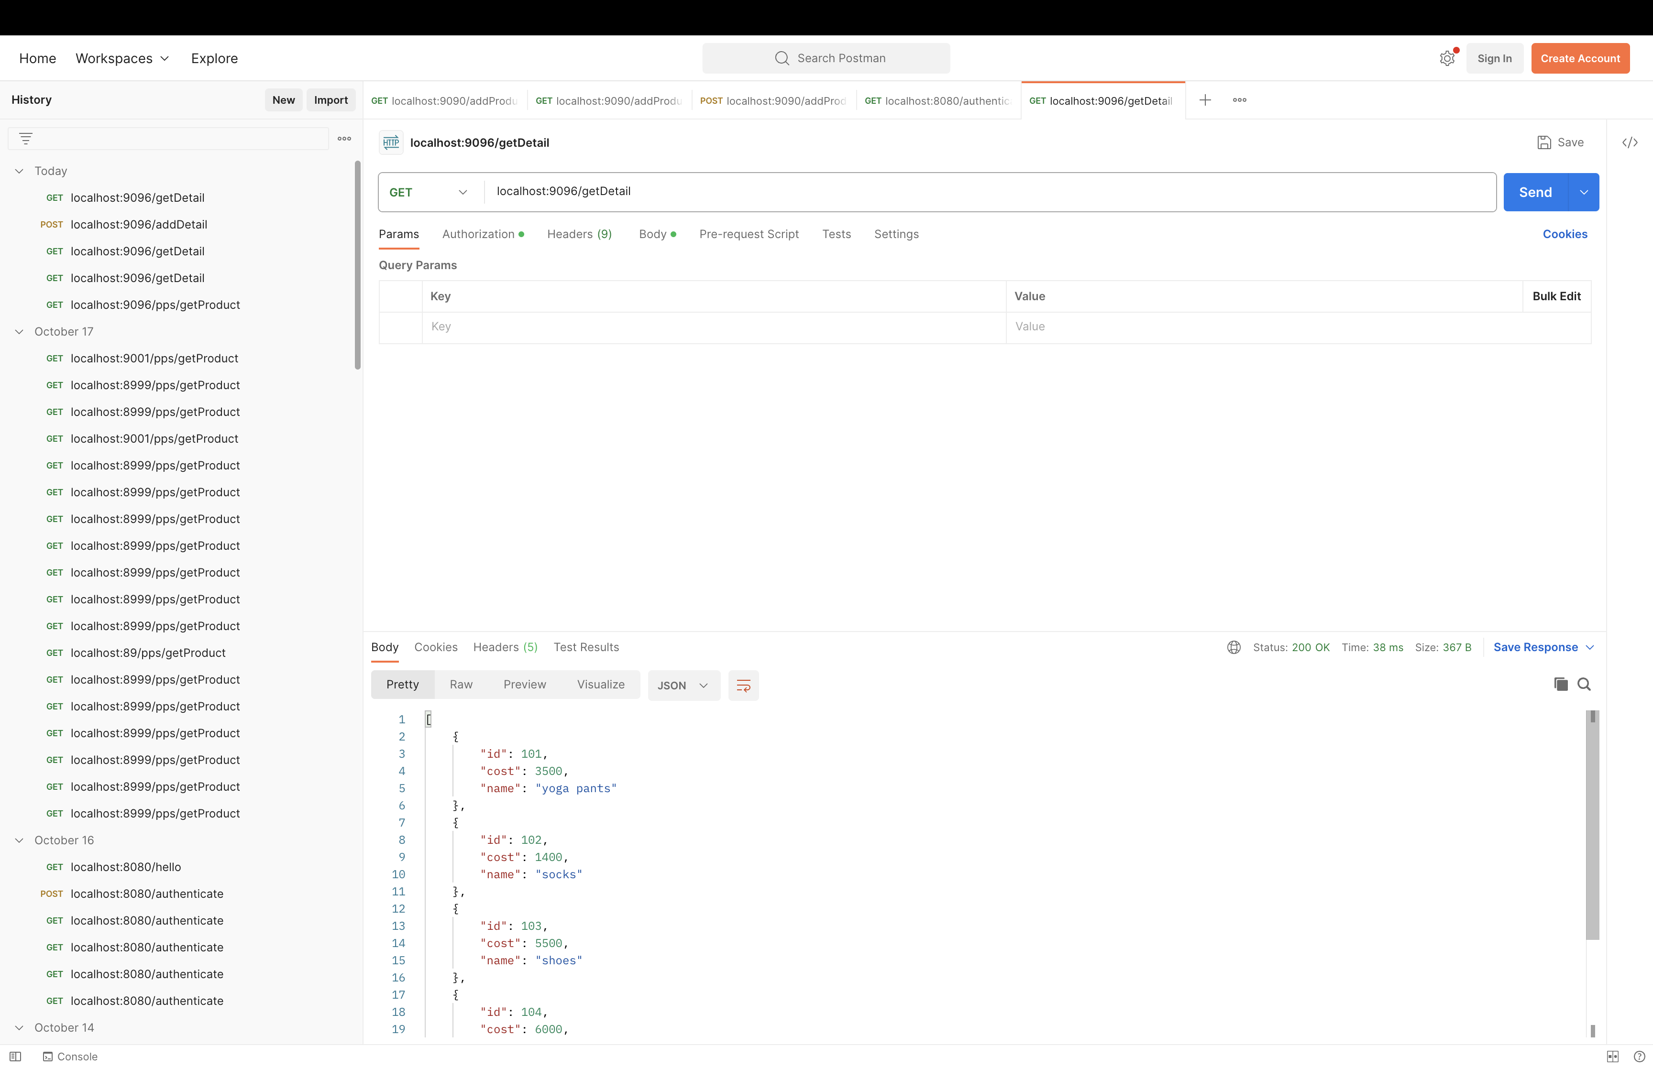Open the history filter options
The image size is (1653, 1068).
tap(26, 138)
